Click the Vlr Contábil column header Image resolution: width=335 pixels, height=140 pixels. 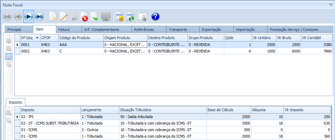click(x=316, y=37)
